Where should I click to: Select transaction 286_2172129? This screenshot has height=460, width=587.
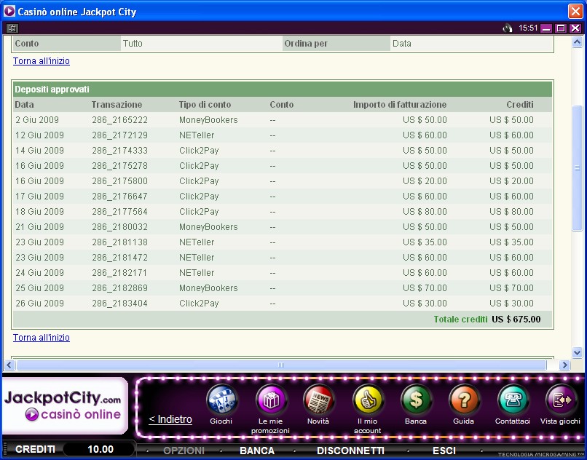coord(119,135)
